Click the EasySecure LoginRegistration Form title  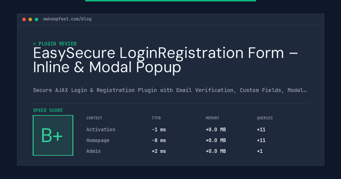(x=165, y=60)
